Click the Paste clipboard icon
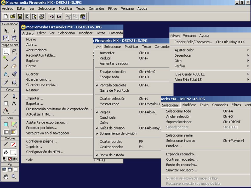251x188 pixels. (x=83, y=16)
